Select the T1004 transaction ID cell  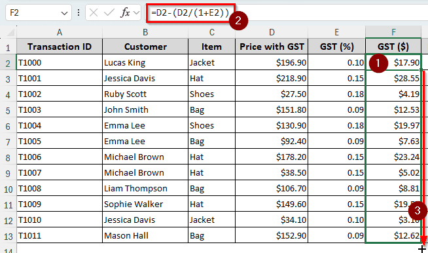pos(60,126)
